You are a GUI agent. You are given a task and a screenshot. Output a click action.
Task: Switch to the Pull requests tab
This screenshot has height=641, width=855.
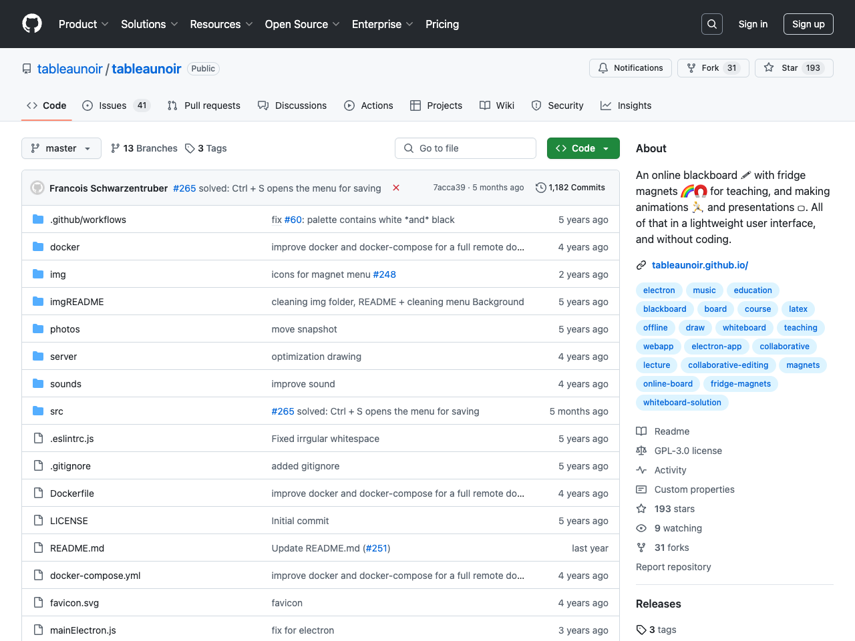click(x=204, y=105)
